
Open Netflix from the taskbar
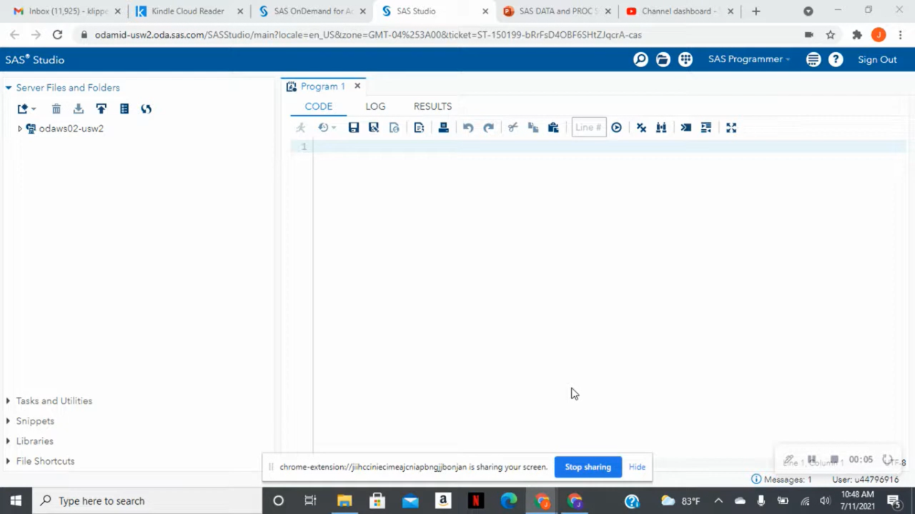click(476, 500)
